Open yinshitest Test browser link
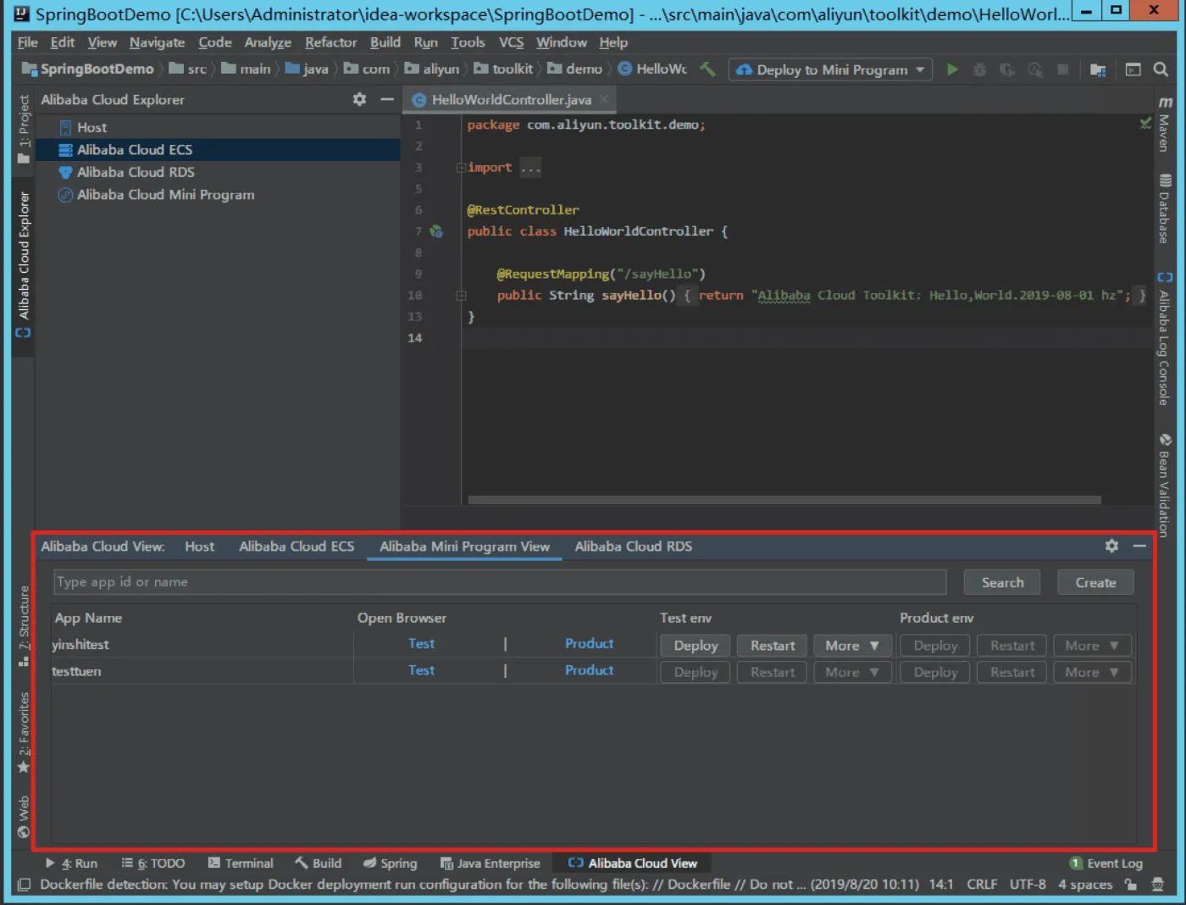Image resolution: width=1186 pixels, height=905 pixels. pyautogui.click(x=421, y=644)
